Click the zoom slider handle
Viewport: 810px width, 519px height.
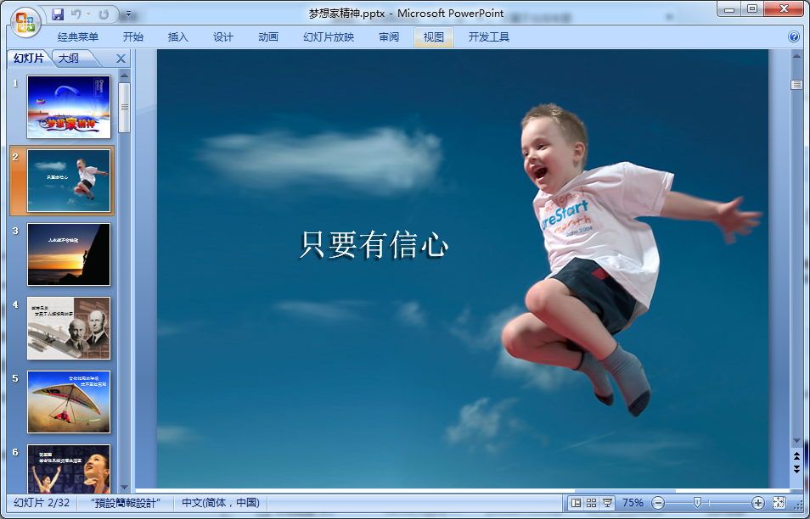pos(697,502)
